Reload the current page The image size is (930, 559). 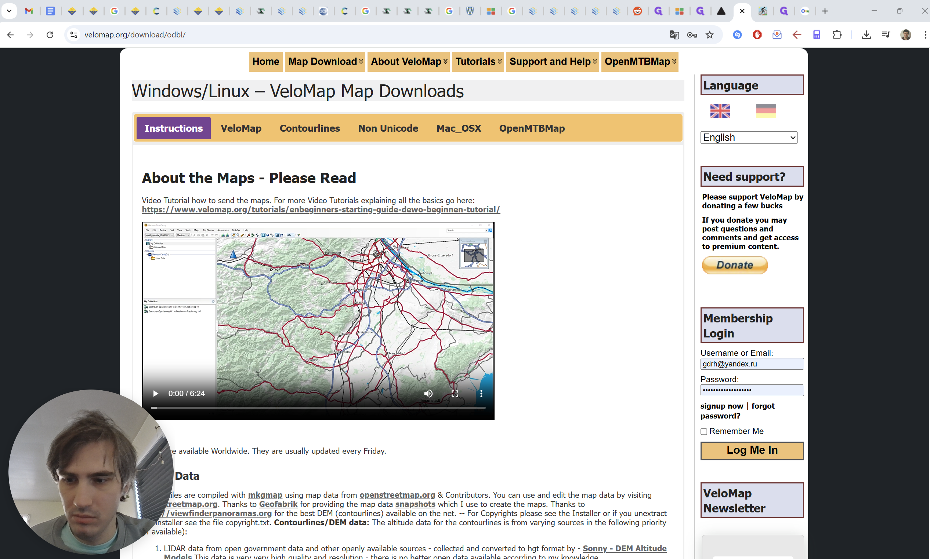tap(50, 34)
